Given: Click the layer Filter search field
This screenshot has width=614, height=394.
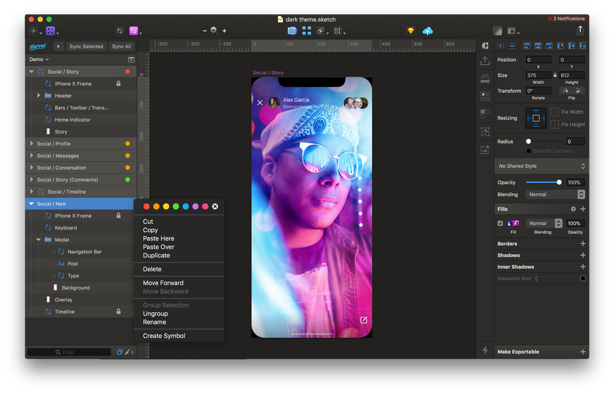Looking at the screenshot, I should [x=69, y=352].
